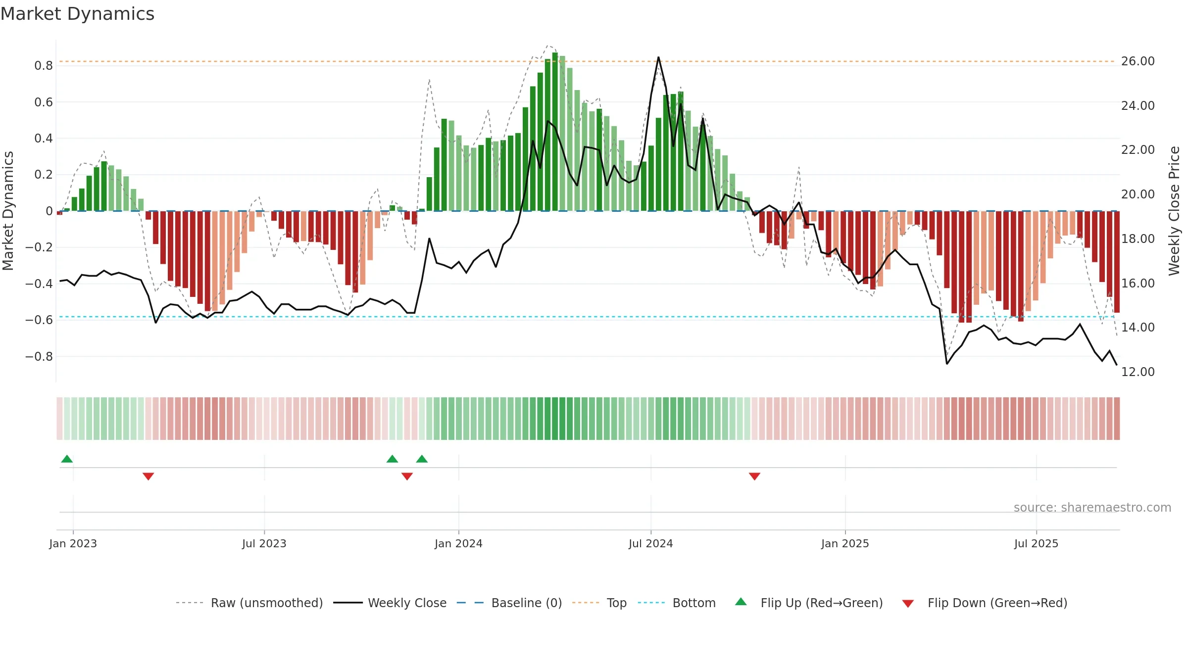Click the red Flip Down legend triangle icon
The image size is (1188, 668).
pyautogui.click(x=908, y=604)
